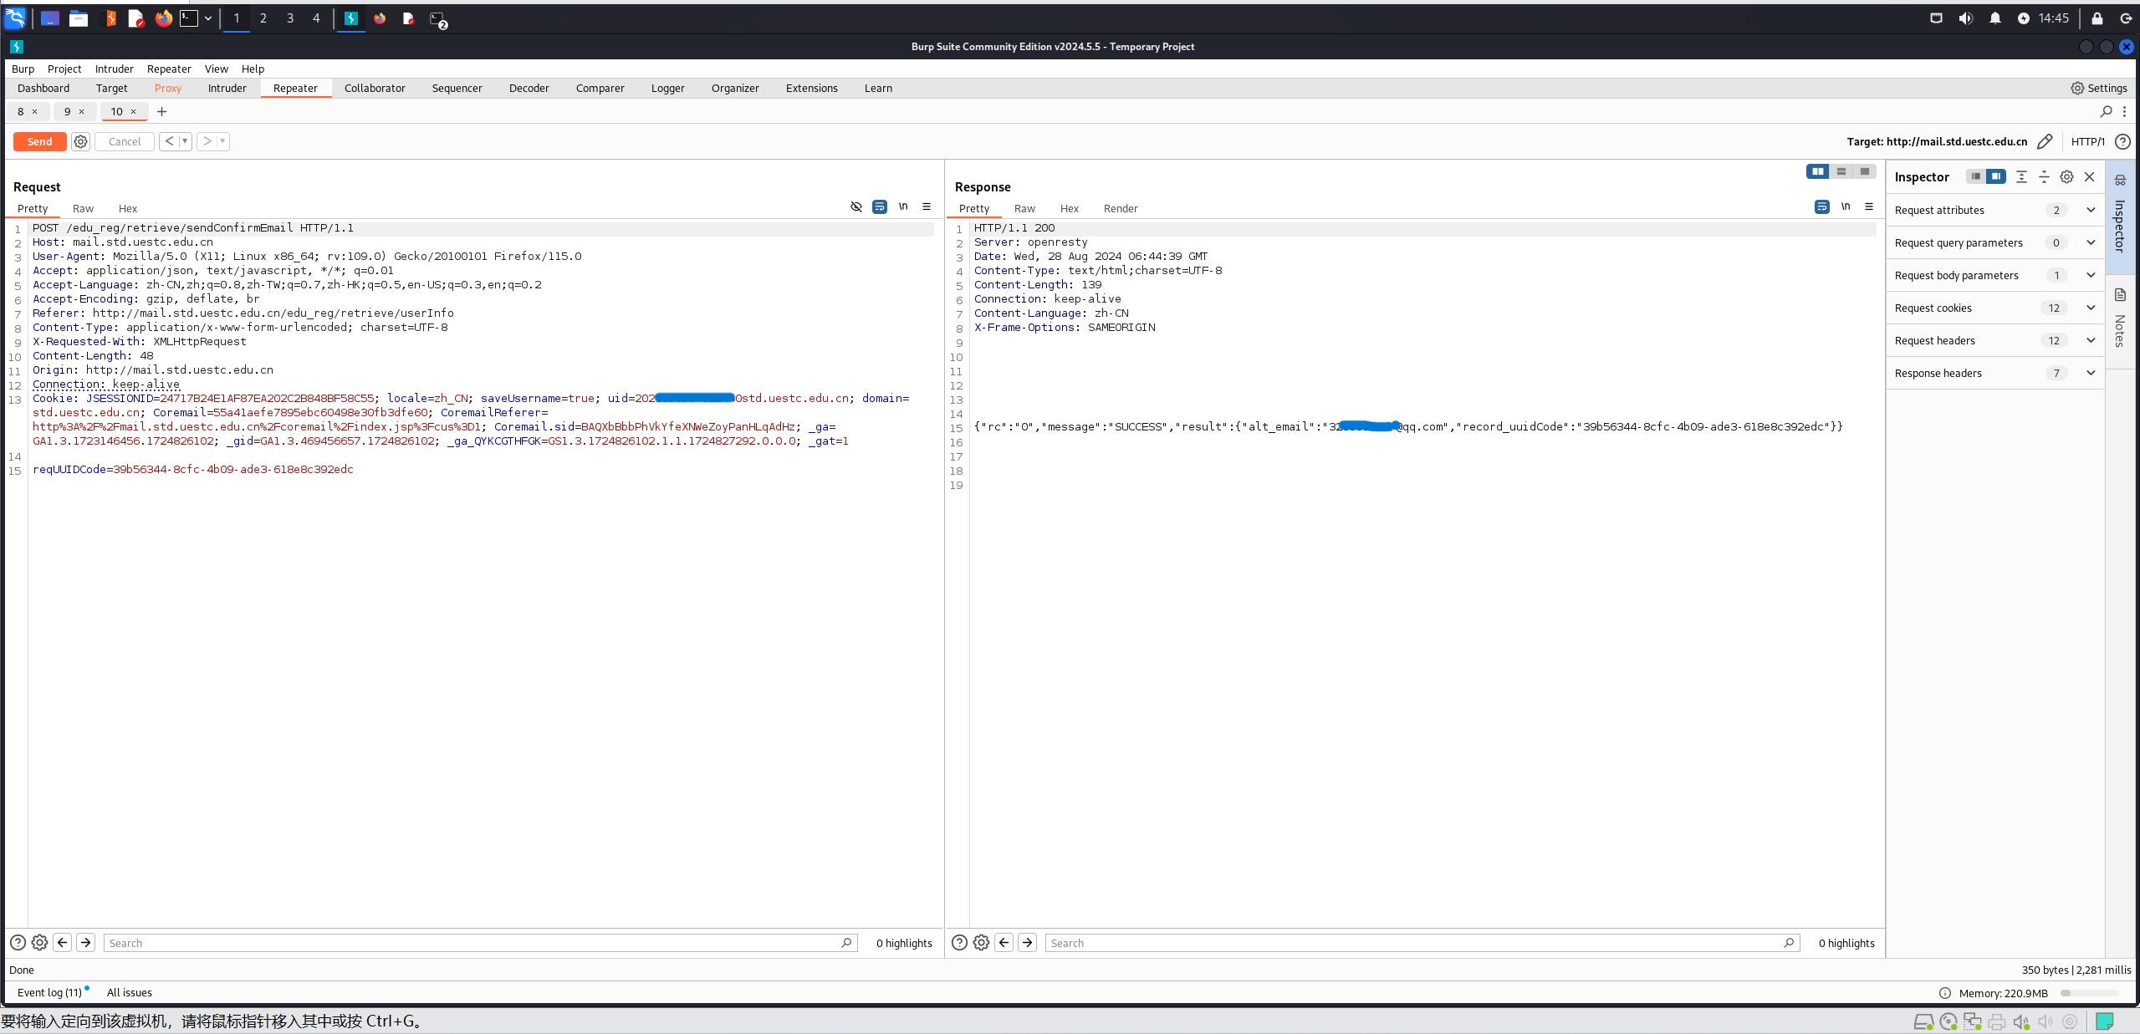The height and width of the screenshot is (1034, 2140).
Task: Open Repeater tab search magnifier
Action: (x=2107, y=111)
